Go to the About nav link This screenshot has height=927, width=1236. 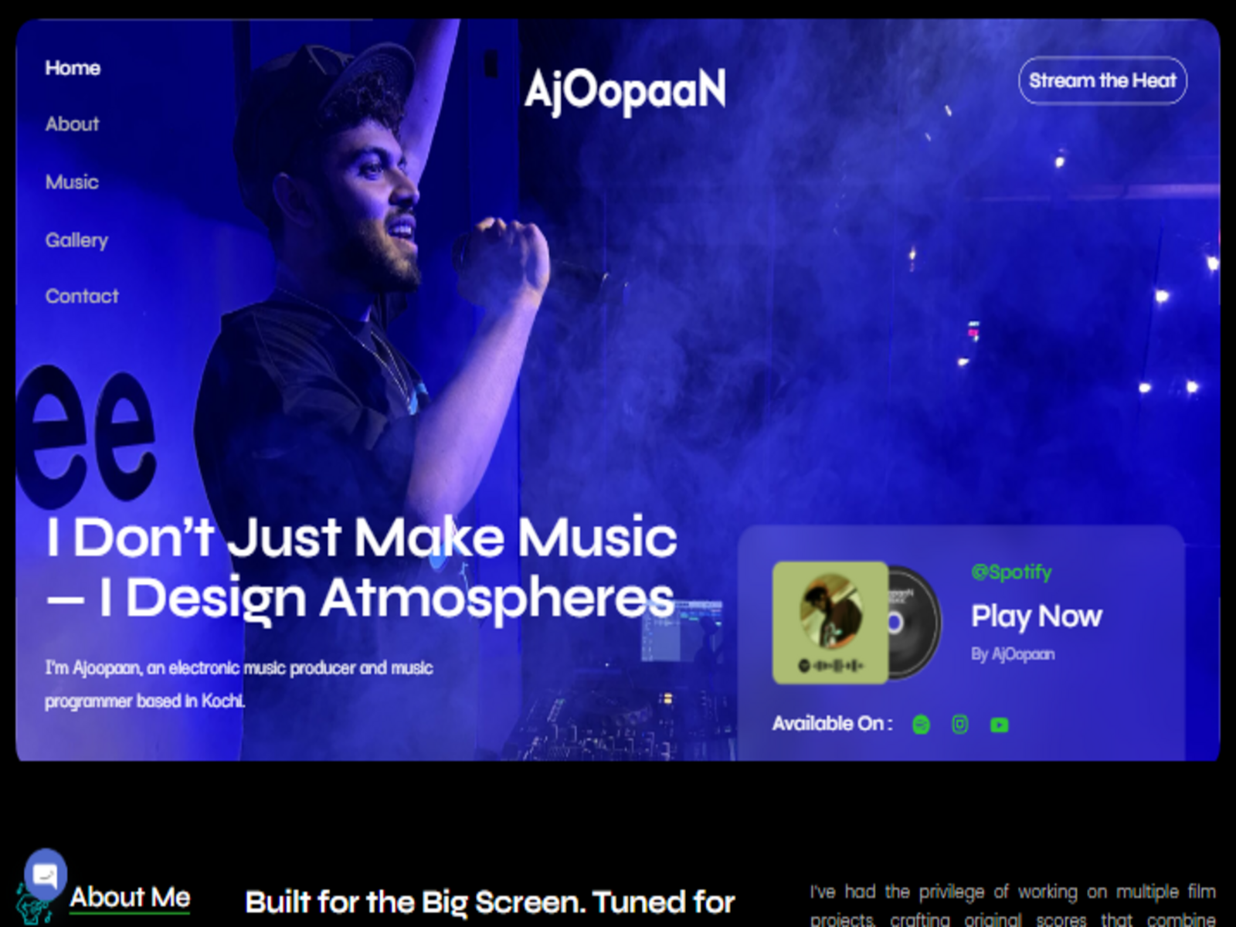72,124
